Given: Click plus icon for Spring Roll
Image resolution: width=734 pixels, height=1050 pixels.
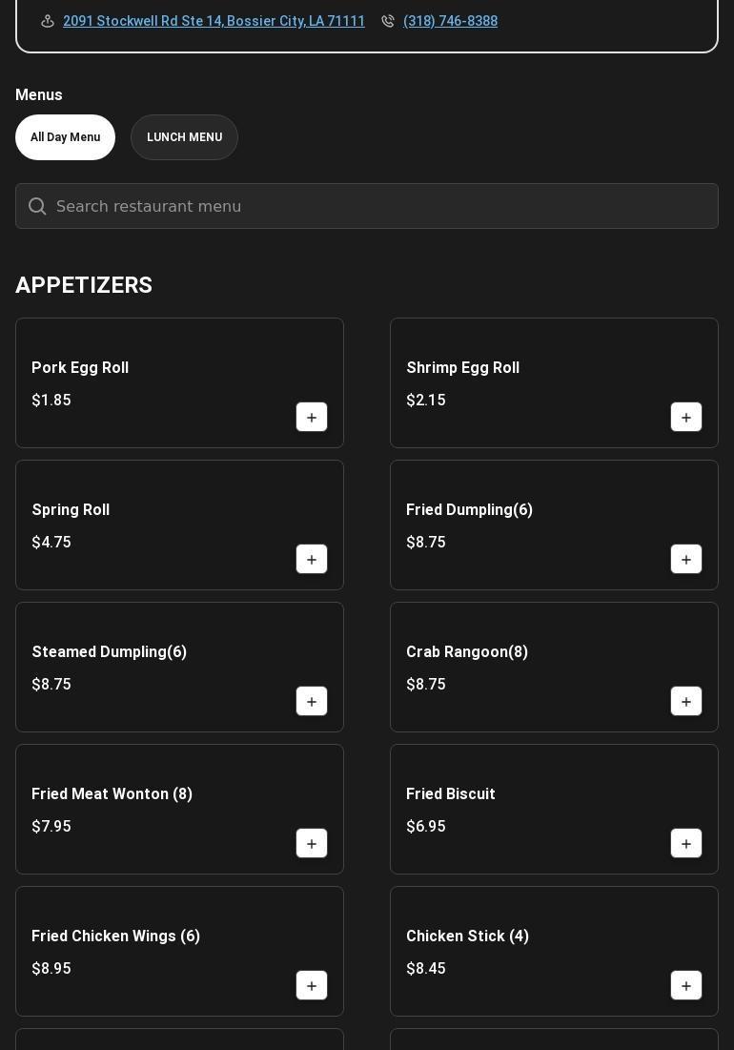Looking at the screenshot, I should (x=312, y=560).
